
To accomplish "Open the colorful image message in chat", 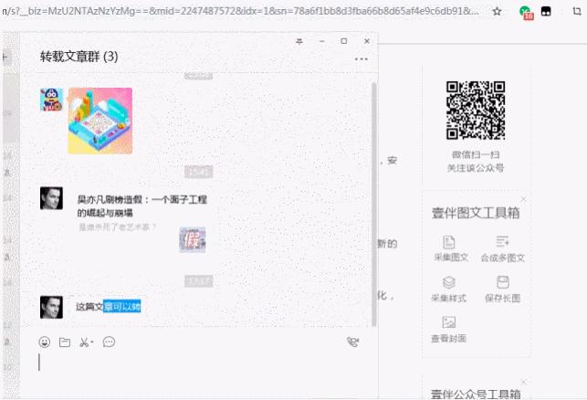I will tap(100, 121).
